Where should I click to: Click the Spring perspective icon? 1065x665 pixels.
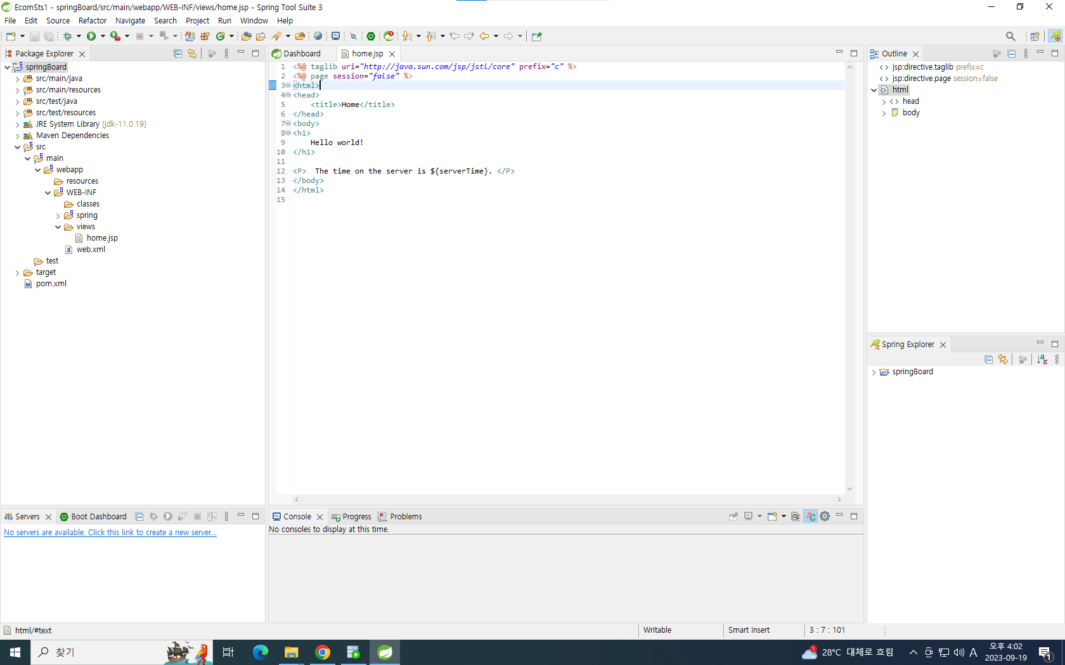click(1055, 36)
